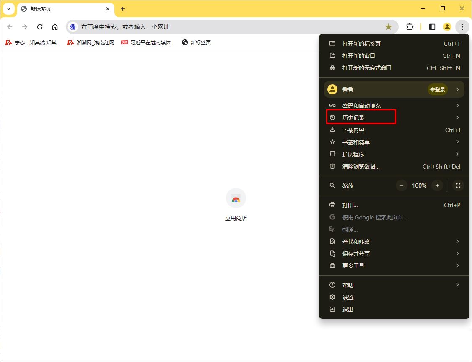The width and height of the screenshot is (472, 362).
Task: Open the home page via house icon
Action: (x=55, y=27)
